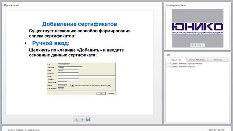The width and height of the screenshot is (233, 131).
Task: Select chat message 'хорошо'
Action: coord(191,67)
